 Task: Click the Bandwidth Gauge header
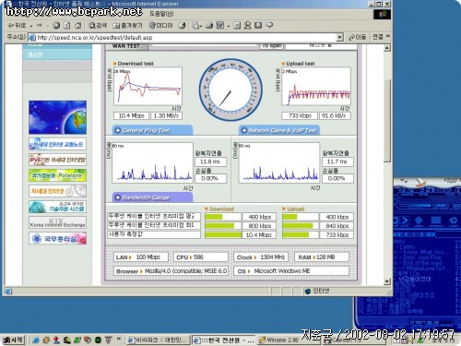click(x=152, y=197)
